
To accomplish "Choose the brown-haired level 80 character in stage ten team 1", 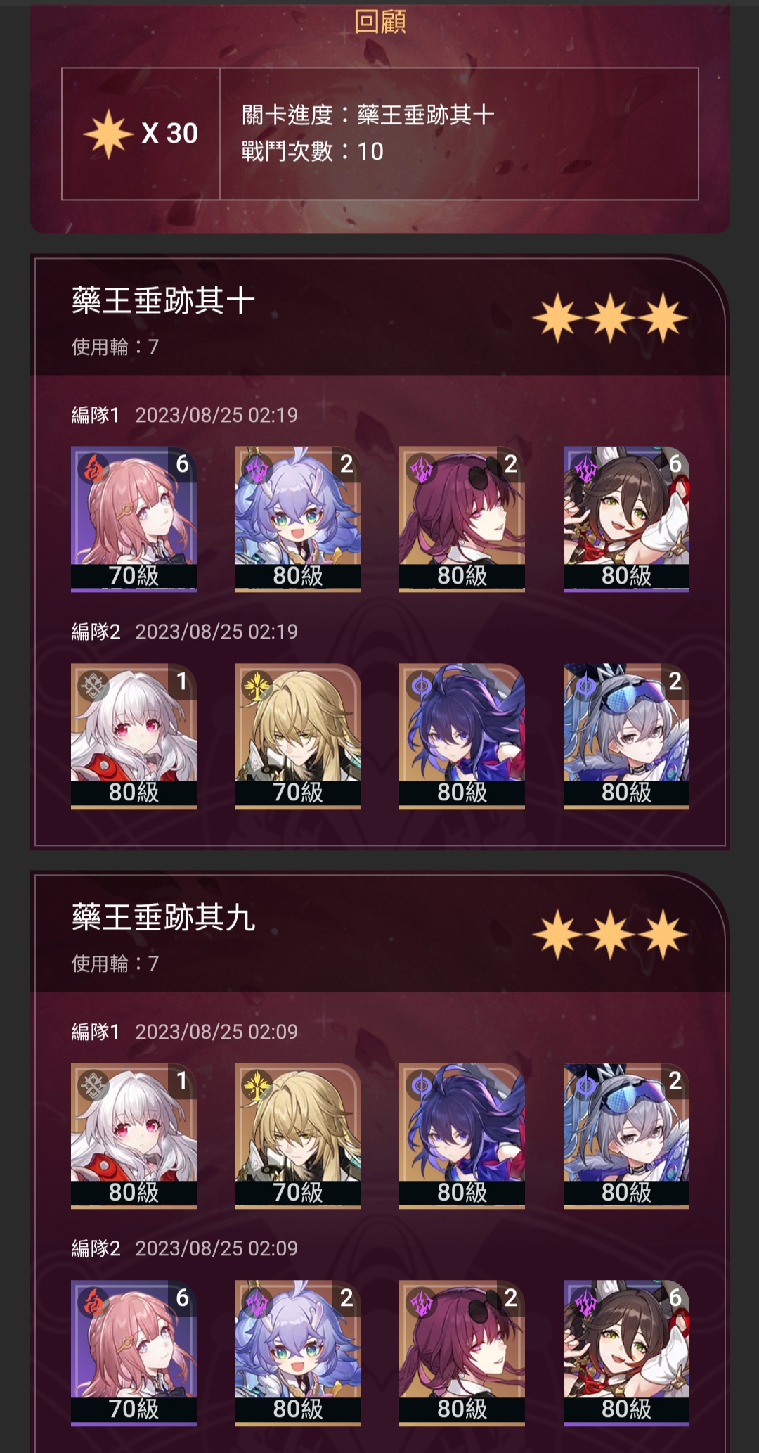I will (626, 519).
